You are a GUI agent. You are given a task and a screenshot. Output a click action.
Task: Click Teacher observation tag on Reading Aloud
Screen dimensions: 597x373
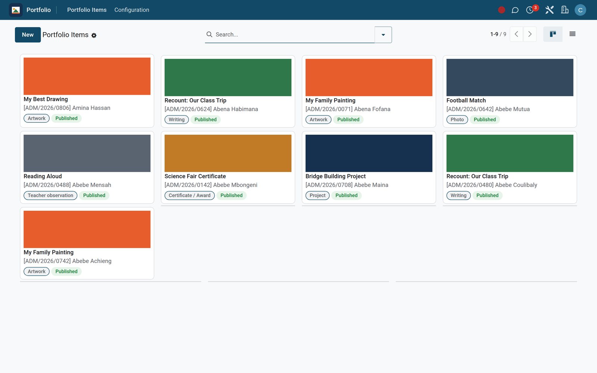click(x=50, y=195)
